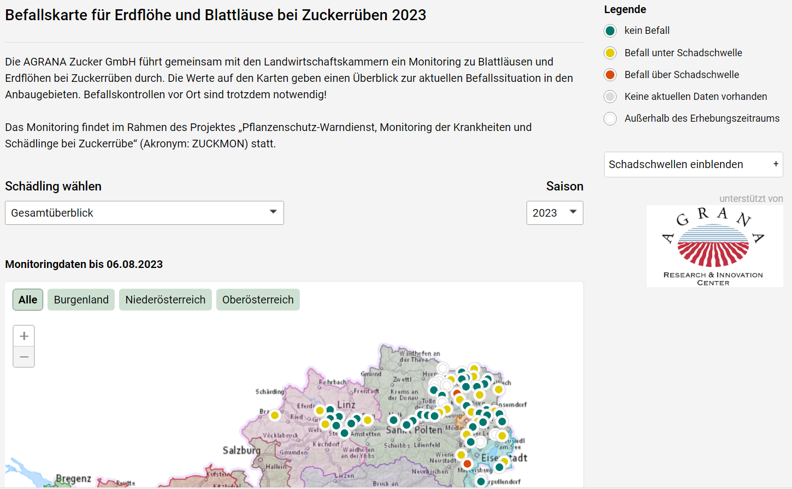The image size is (792, 489).
Task: Click the gray 'Keine aktuellen Daten' legend dot
Action: [610, 97]
